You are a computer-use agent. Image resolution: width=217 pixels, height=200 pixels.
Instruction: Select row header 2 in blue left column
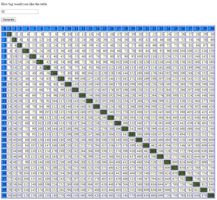coord(4,40)
